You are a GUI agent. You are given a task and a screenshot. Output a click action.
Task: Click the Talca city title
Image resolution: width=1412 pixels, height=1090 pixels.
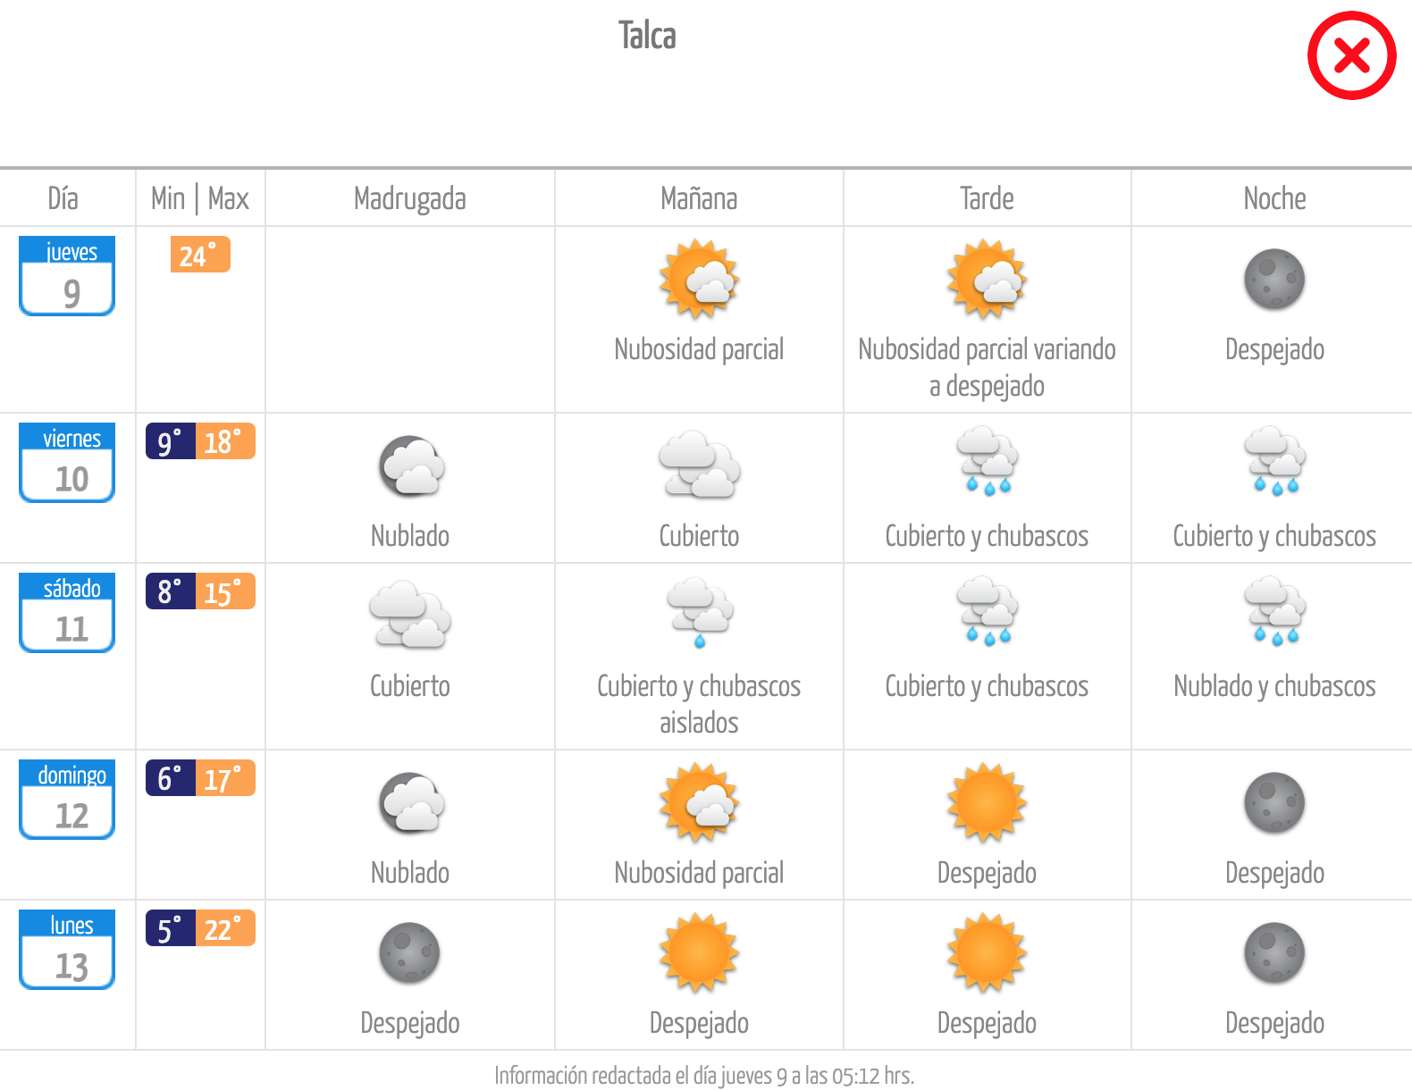(x=647, y=36)
